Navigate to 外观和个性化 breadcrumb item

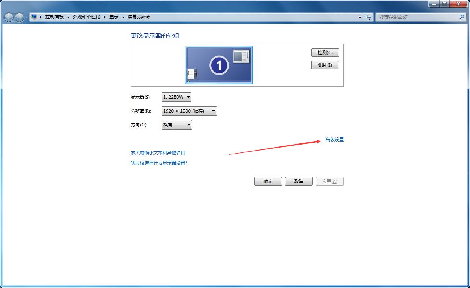[86, 17]
